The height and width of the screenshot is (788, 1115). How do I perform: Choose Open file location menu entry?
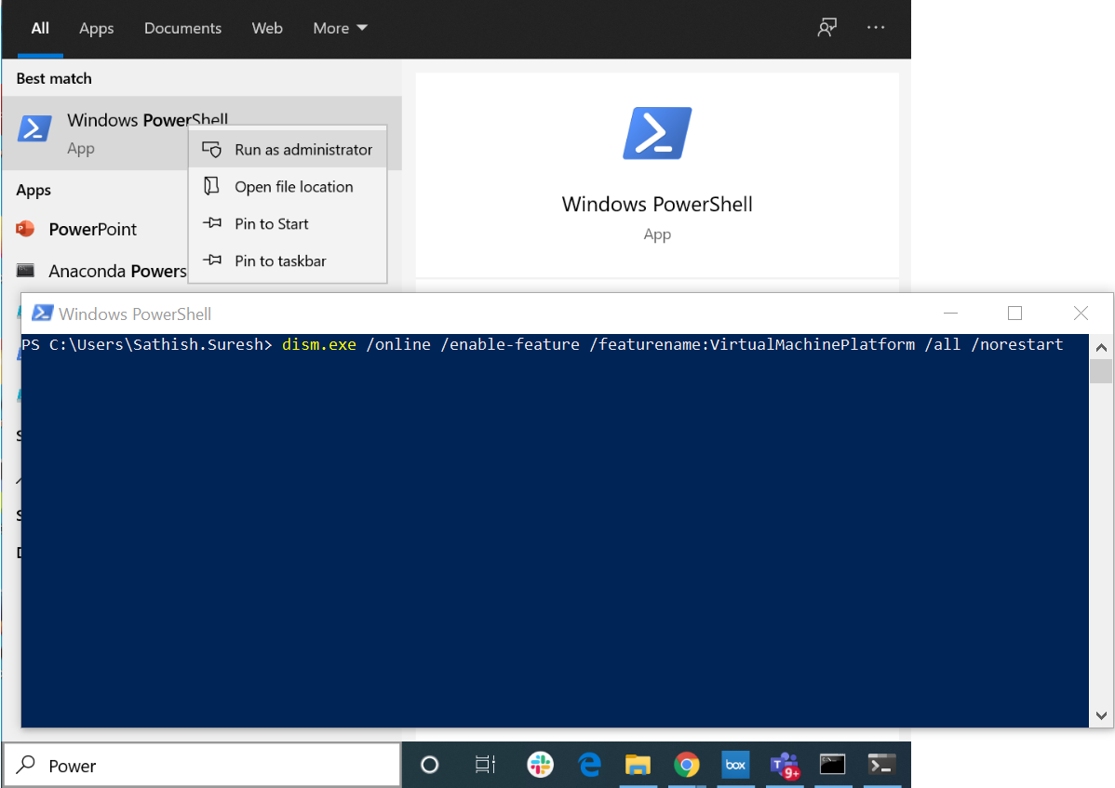click(x=288, y=187)
